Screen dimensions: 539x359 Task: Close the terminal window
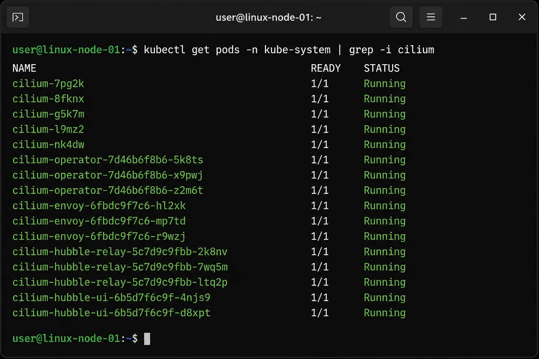(x=522, y=17)
